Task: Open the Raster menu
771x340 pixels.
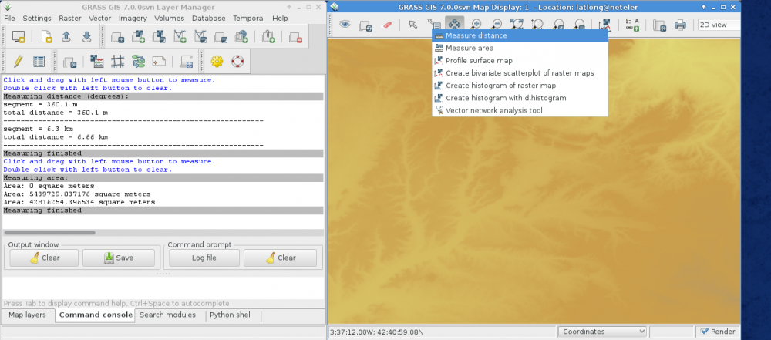Action: pos(70,19)
